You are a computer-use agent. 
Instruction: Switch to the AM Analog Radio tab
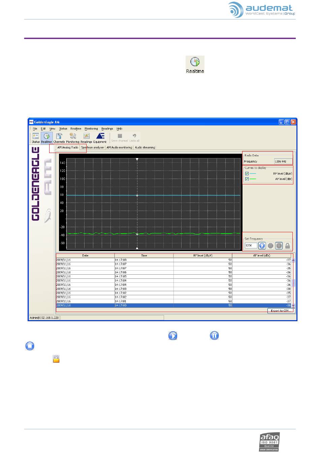(68, 148)
